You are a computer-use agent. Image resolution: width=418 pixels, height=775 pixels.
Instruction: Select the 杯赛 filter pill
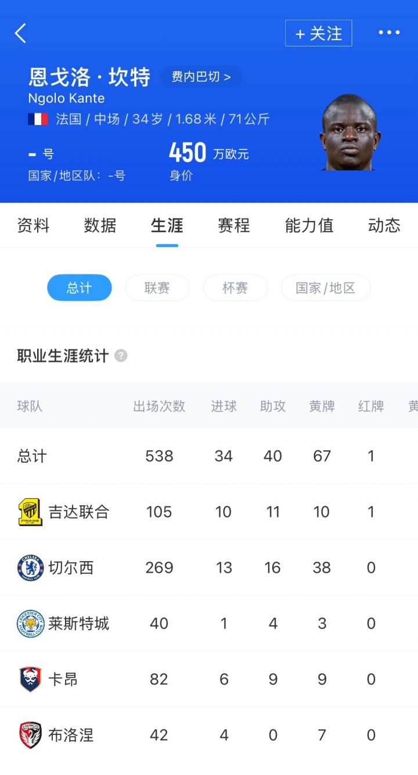coord(235,288)
